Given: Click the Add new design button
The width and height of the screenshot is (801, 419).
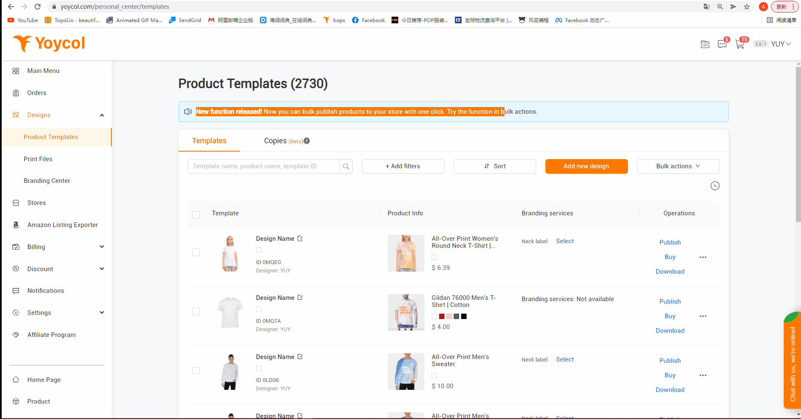Looking at the screenshot, I should [x=586, y=166].
